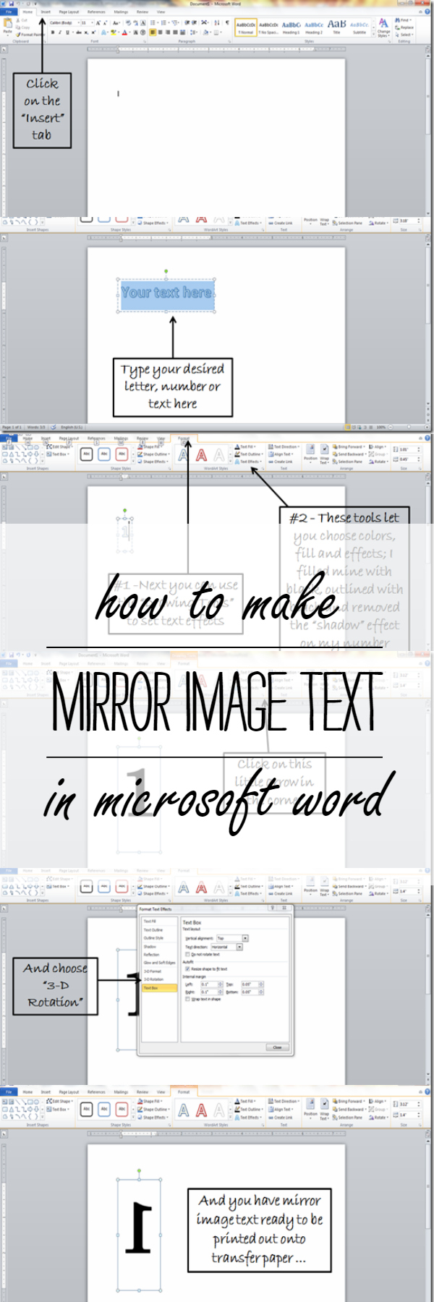This screenshot has height=1302, width=434.
Task: Select the blue-outlined Abc shape style in bottom ribbon
Action: (x=104, y=1109)
